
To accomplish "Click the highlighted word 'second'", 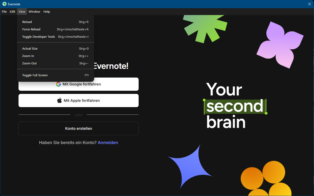I will click(x=235, y=107).
